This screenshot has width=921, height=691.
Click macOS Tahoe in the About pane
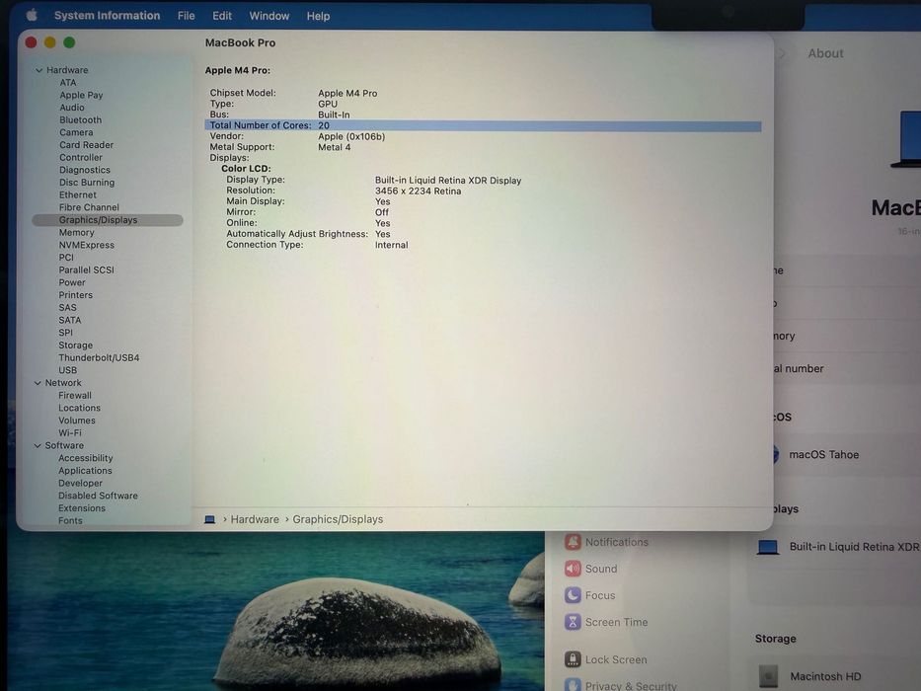pyautogui.click(x=823, y=455)
